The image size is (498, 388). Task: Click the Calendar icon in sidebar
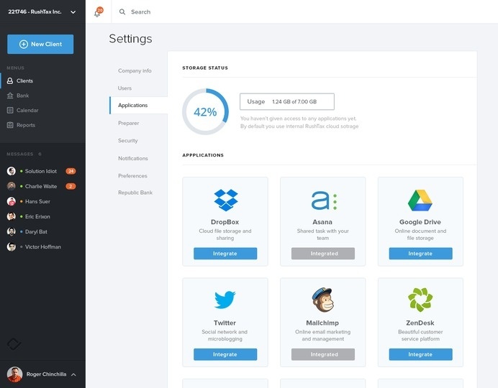(x=10, y=111)
